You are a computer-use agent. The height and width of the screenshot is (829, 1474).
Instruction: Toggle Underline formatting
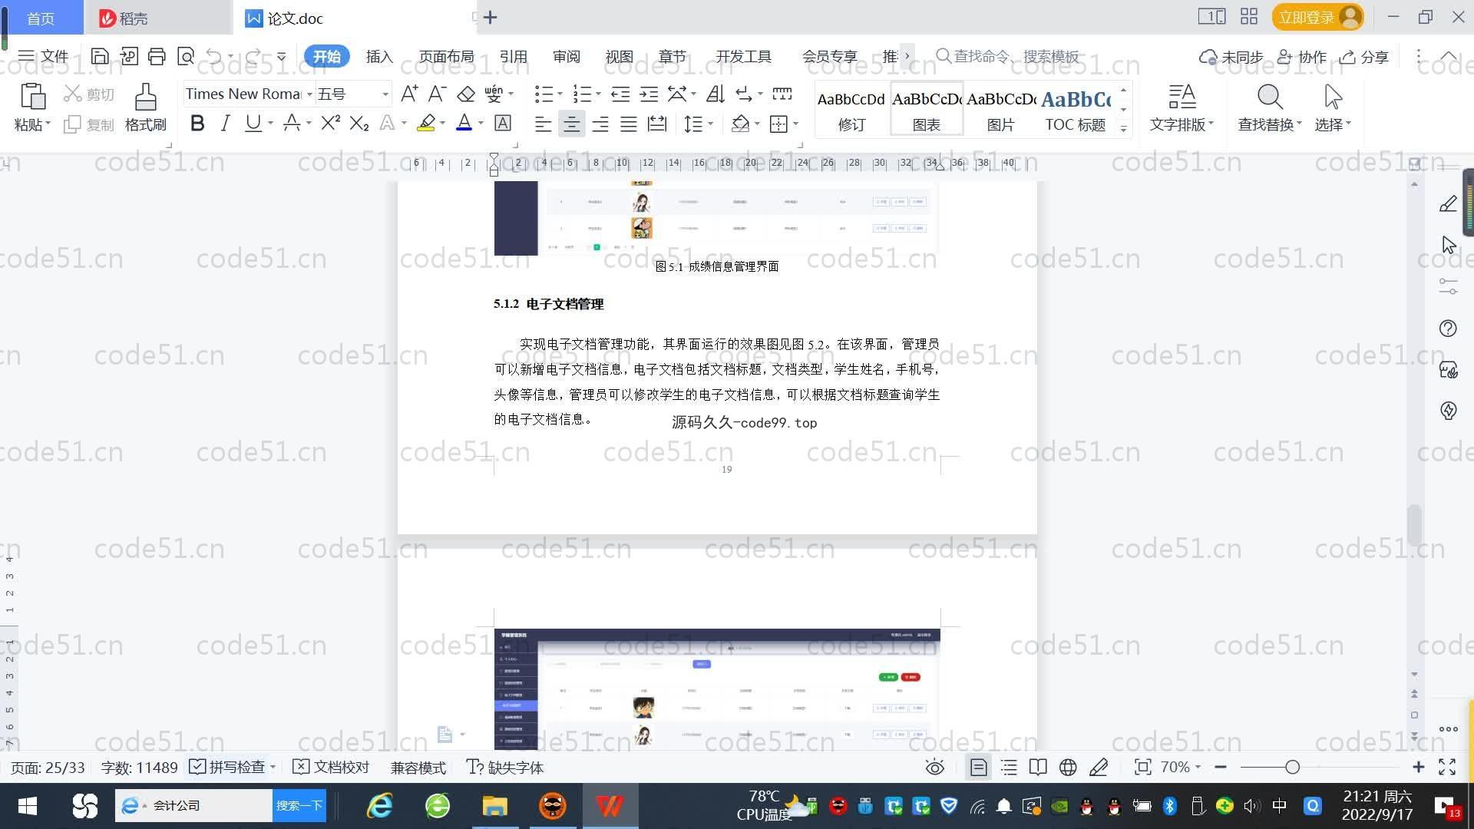(x=253, y=124)
